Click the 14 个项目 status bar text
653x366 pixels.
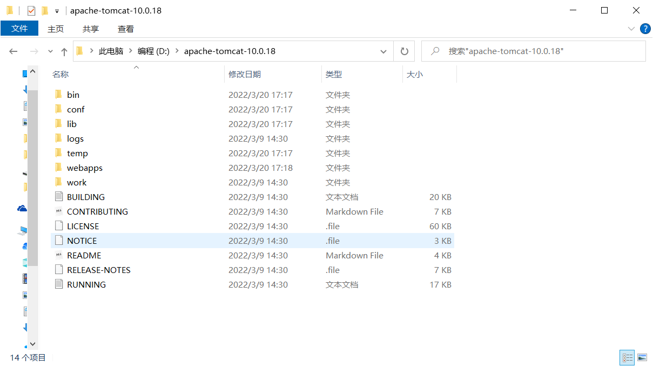point(28,357)
